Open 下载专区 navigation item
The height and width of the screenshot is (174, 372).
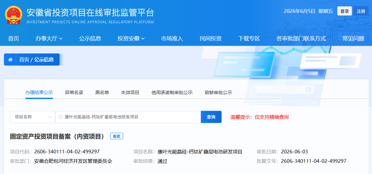pyautogui.click(x=249, y=39)
